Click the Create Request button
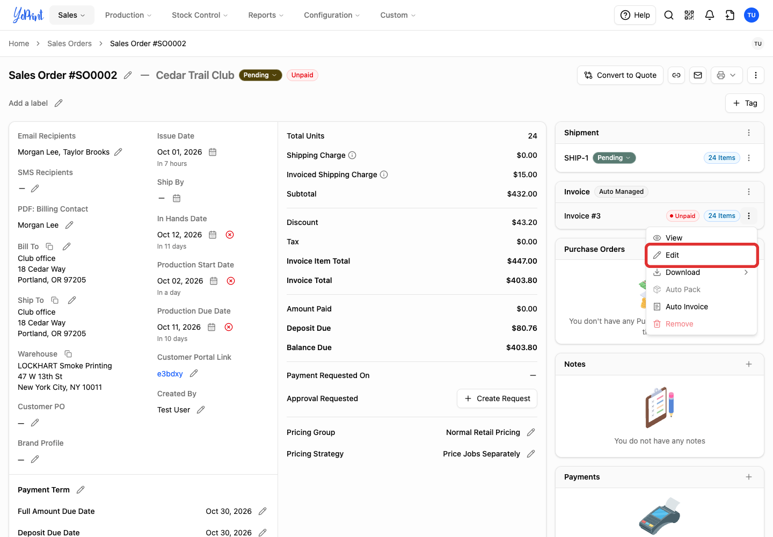This screenshot has height=537, width=773. (x=497, y=398)
